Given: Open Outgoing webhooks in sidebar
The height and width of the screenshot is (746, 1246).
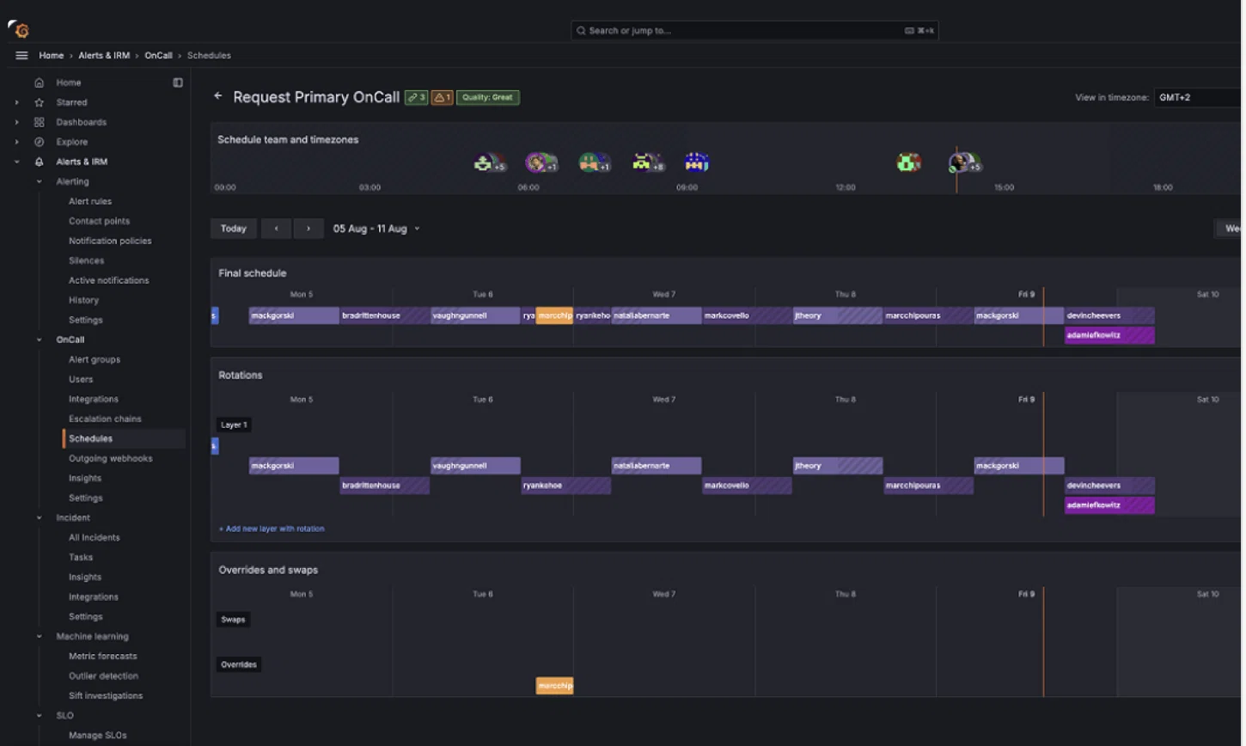Looking at the screenshot, I should 111,458.
